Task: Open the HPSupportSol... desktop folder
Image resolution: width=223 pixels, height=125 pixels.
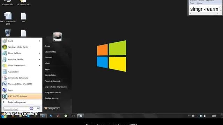Action: pyautogui.click(x=23, y=3)
